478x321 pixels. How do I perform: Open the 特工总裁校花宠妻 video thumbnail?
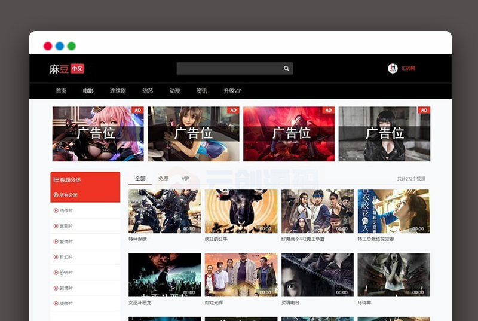tap(394, 211)
